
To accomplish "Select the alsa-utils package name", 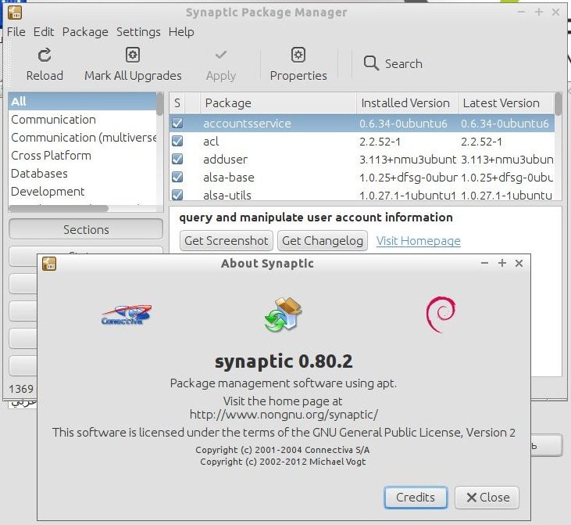I will [227, 195].
